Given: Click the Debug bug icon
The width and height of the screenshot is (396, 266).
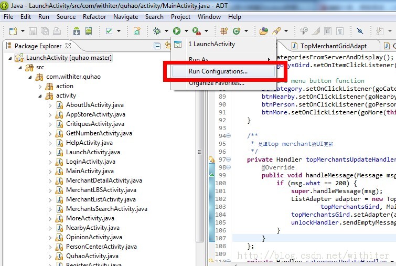Looking at the screenshot, I should point(157,31).
